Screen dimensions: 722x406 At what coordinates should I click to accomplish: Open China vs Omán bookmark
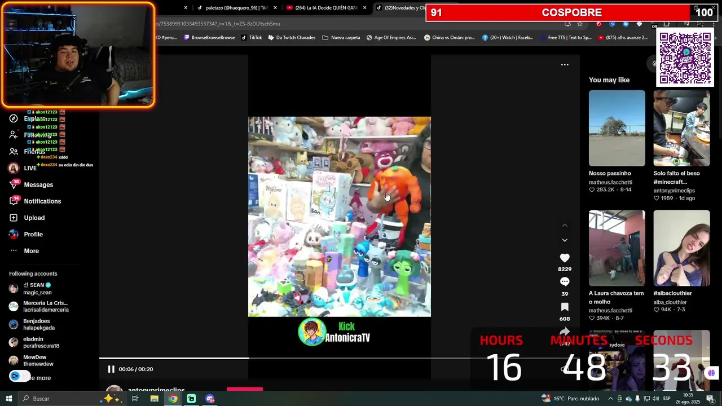coord(449,38)
